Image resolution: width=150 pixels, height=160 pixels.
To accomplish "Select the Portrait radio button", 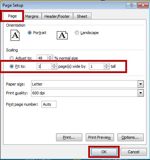I will pos(30,33).
